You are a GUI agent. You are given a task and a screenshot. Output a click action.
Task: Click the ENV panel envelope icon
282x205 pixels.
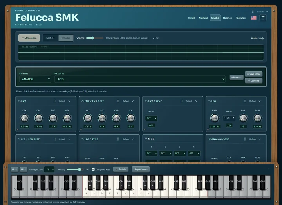click(x=19, y=101)
